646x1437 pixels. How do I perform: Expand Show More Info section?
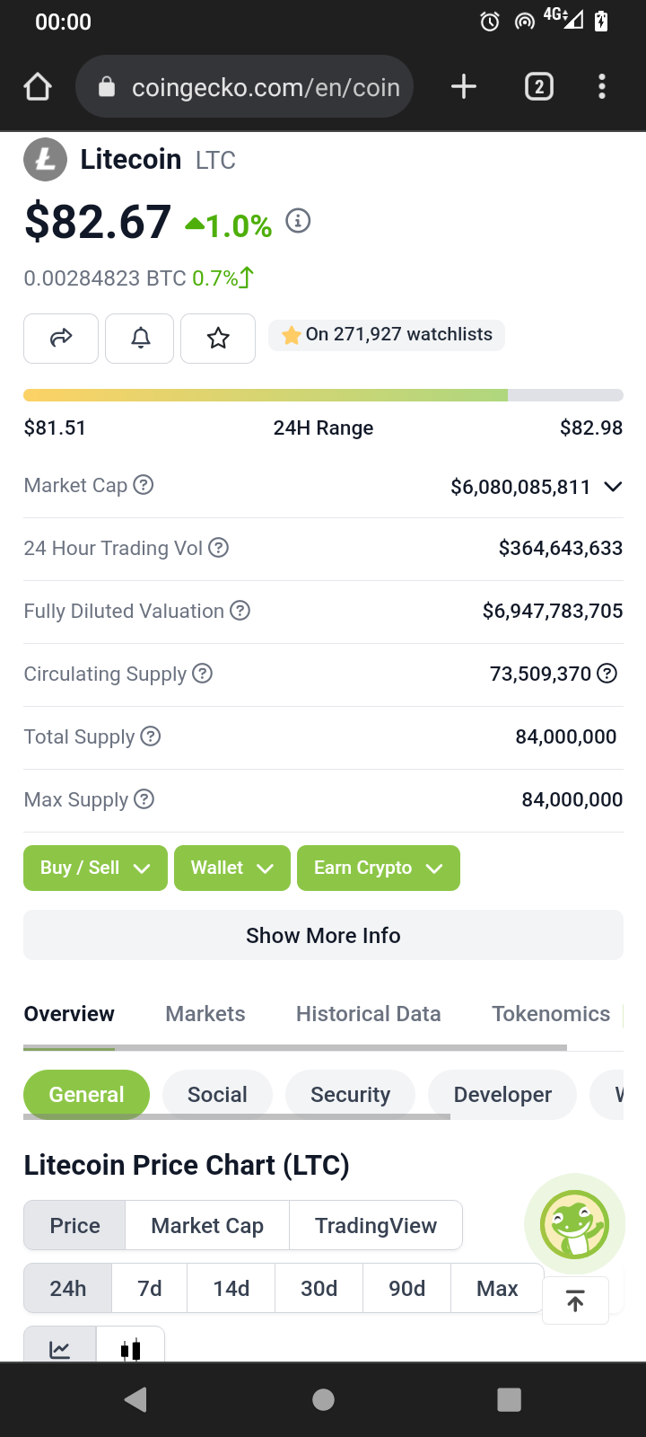click(323, 935)
